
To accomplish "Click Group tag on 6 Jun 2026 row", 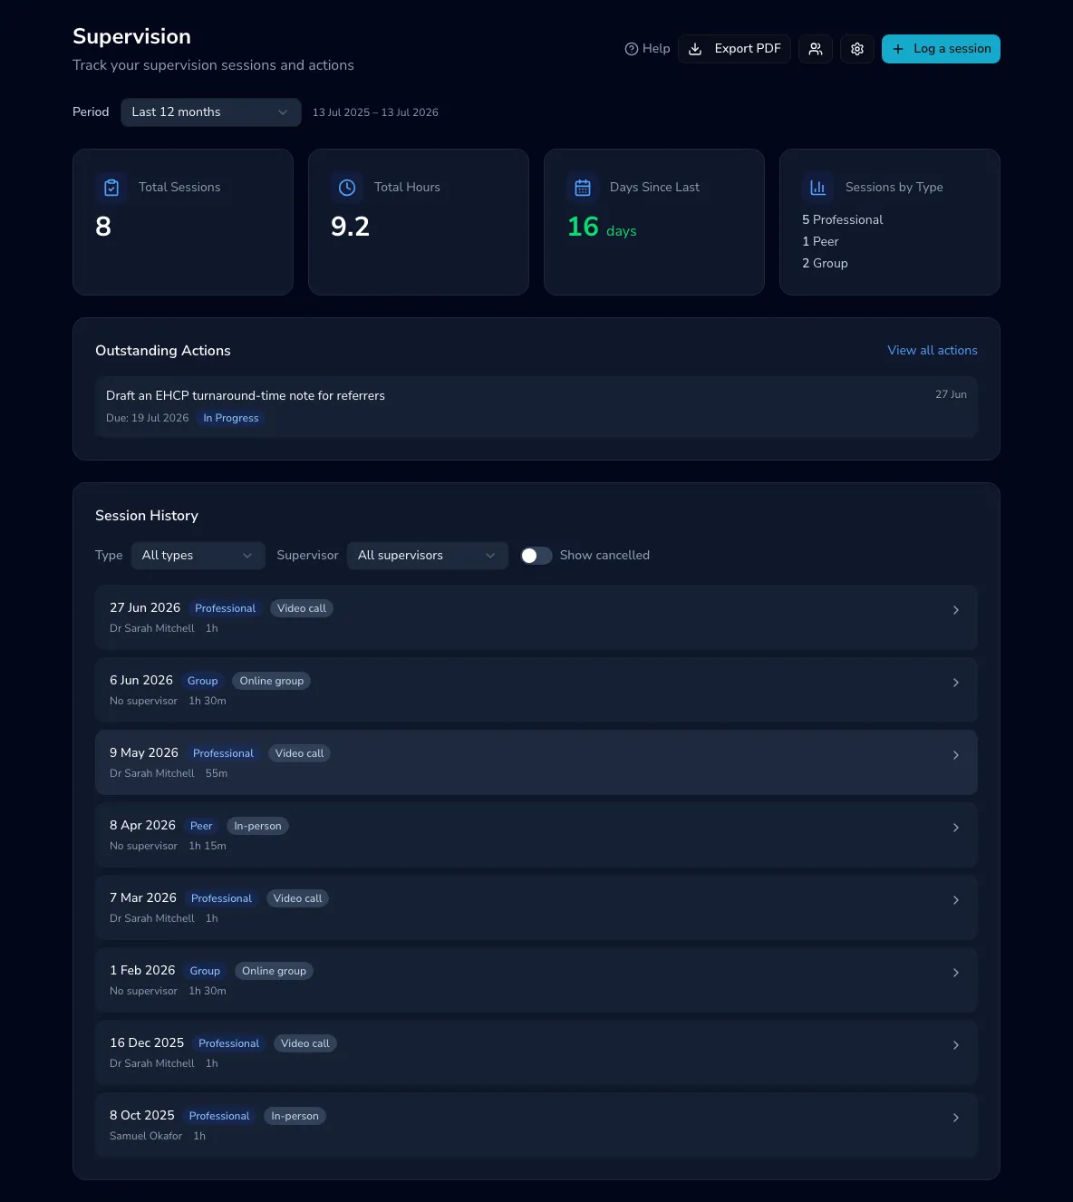I will [x=203, y=681].
